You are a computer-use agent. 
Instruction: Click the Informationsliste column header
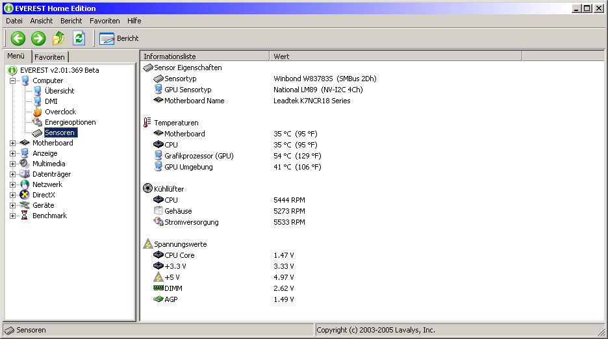(x=205, y=56)
